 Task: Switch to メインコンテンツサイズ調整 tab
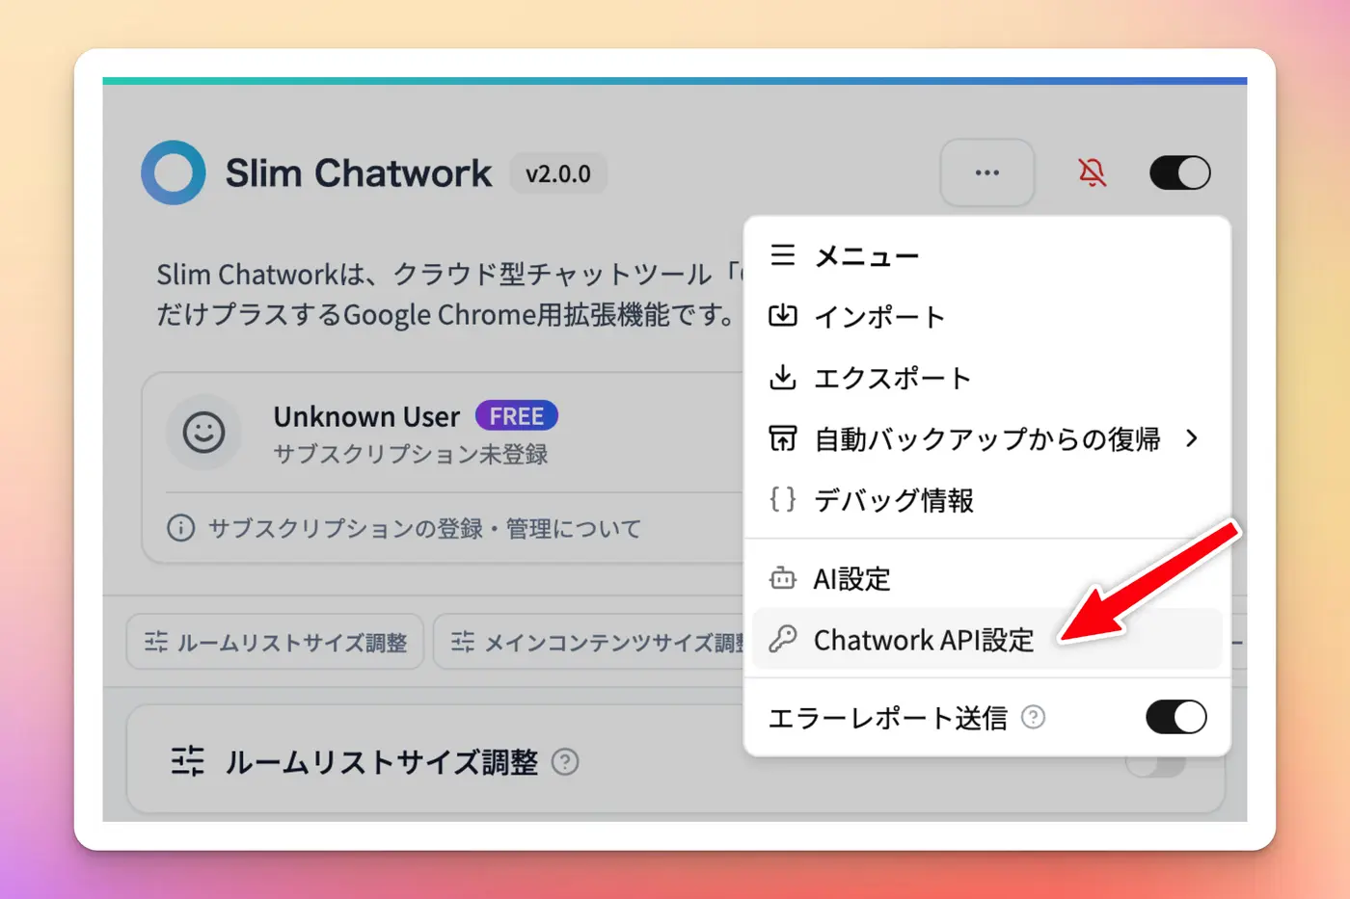click(x=590, y=642)
